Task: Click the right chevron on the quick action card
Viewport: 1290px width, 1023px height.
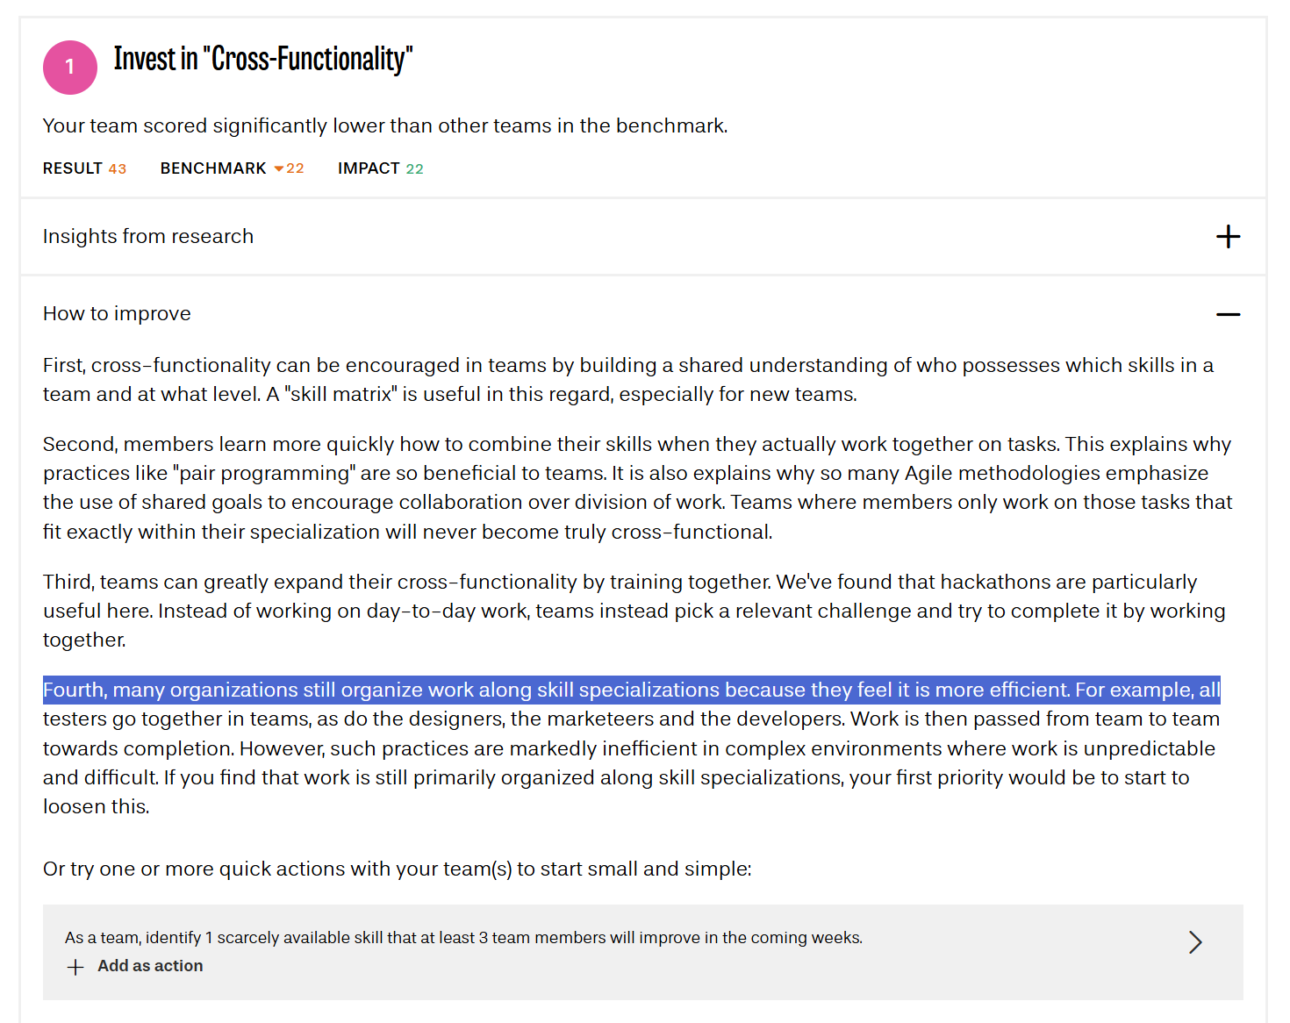Action: click(1194, 942)
